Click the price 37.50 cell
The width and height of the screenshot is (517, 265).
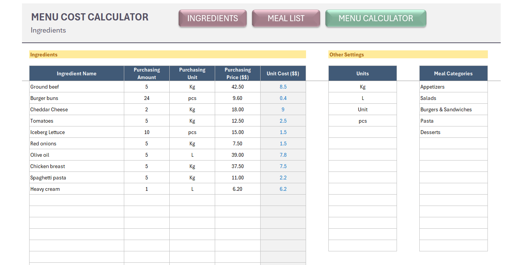pos(237,166)
